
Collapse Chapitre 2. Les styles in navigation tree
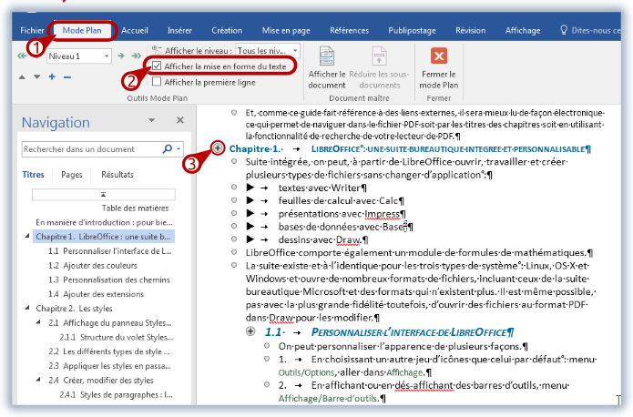click(26, 308)
